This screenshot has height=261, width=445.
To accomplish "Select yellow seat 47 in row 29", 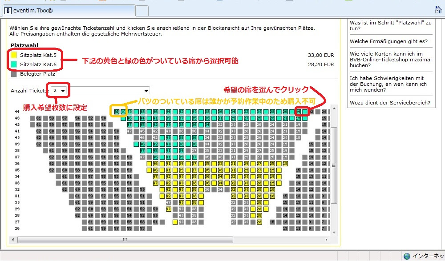I will pos(169,209).
